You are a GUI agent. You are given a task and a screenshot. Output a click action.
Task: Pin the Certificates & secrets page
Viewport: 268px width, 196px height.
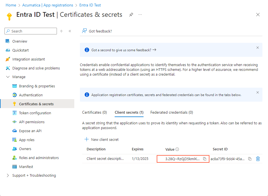coord(131,15)
